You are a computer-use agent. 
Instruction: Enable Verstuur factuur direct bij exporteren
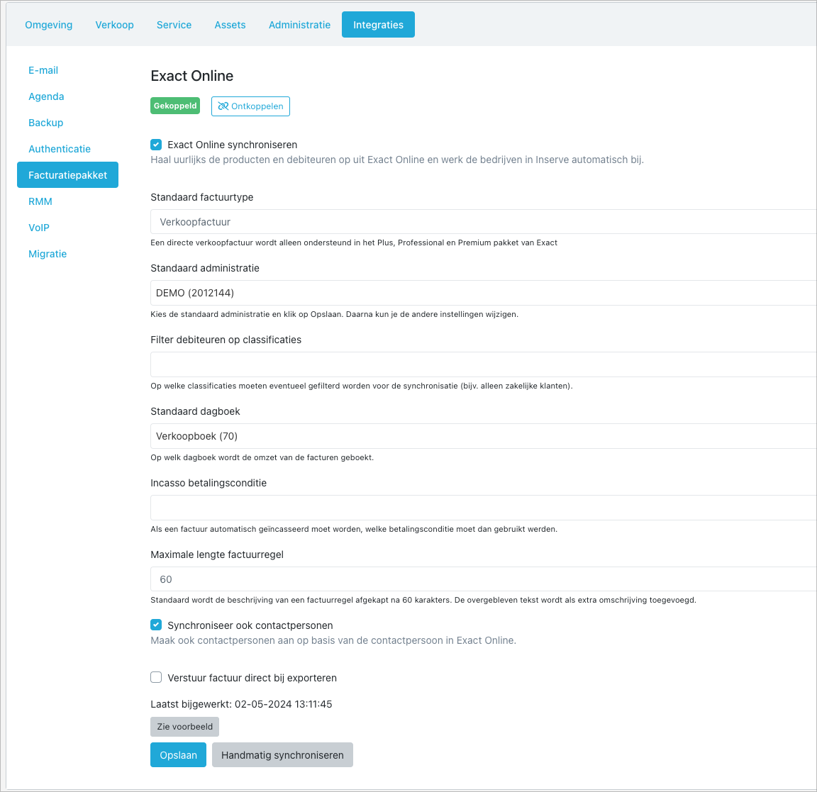click(156, 677)
